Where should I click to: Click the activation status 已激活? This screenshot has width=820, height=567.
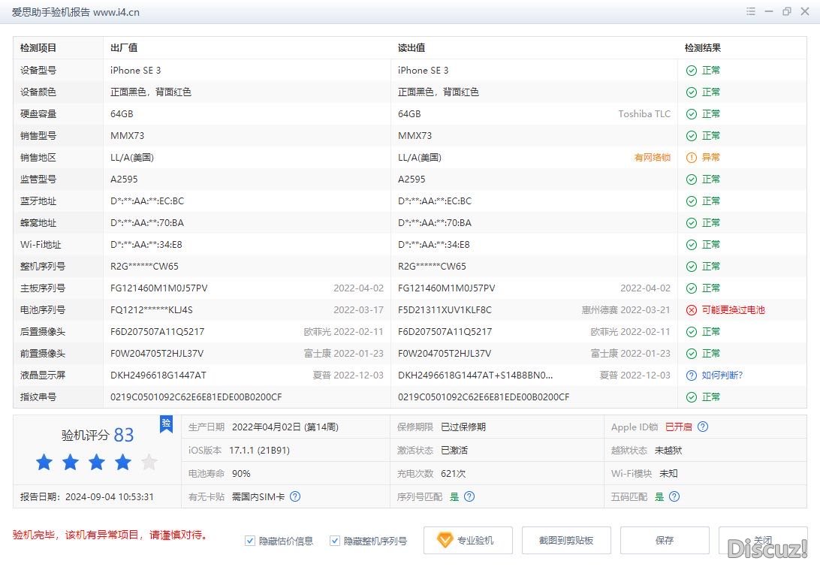tap(454, 451)
